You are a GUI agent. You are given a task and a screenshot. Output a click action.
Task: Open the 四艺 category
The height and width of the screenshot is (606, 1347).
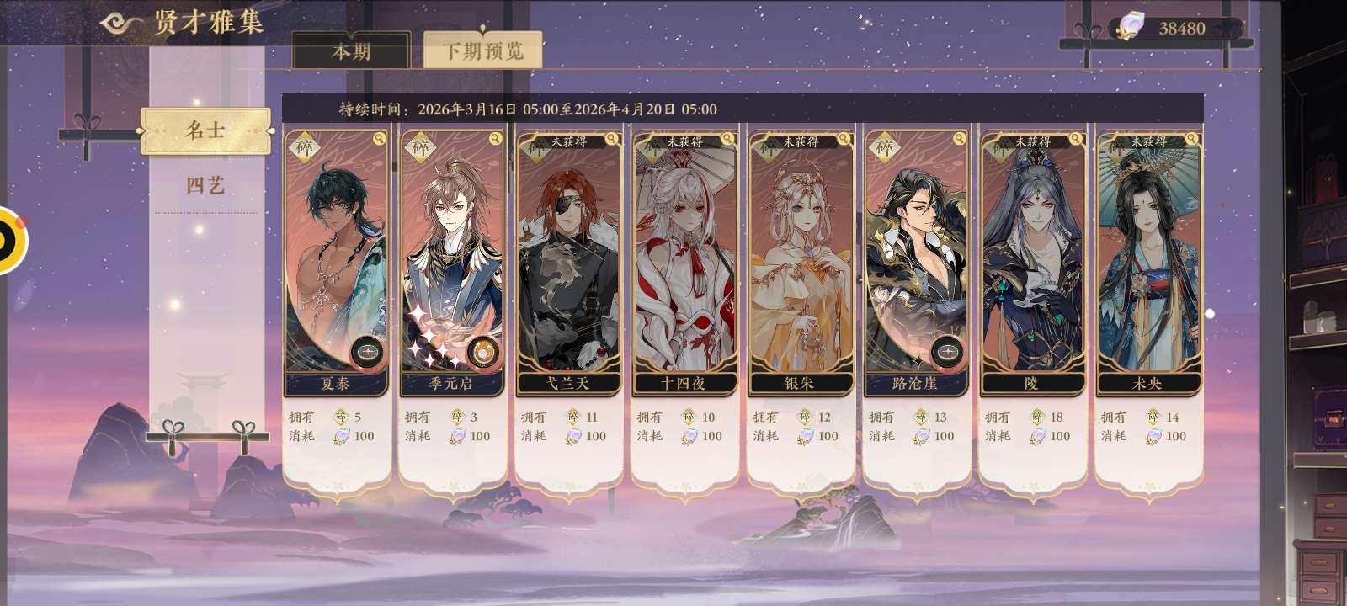(x=205, y=185)
